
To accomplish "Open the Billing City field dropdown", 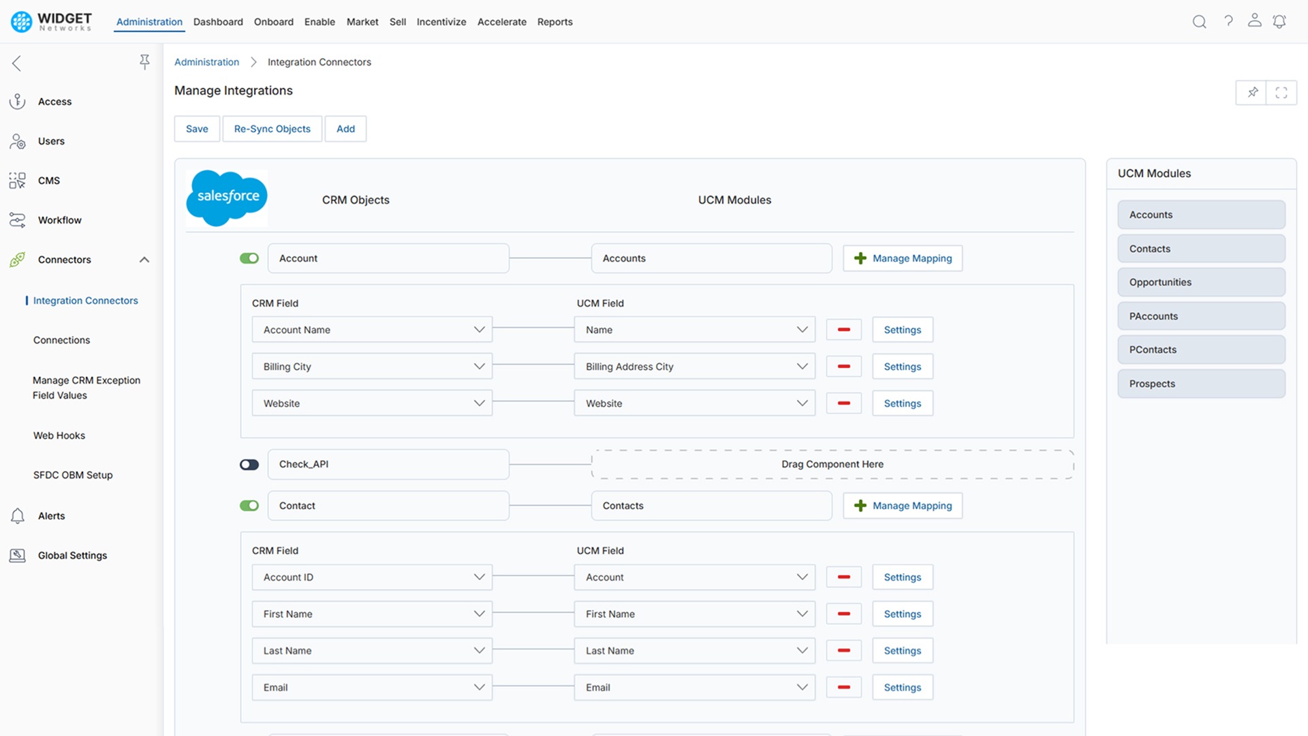I will tap(479, 366).
